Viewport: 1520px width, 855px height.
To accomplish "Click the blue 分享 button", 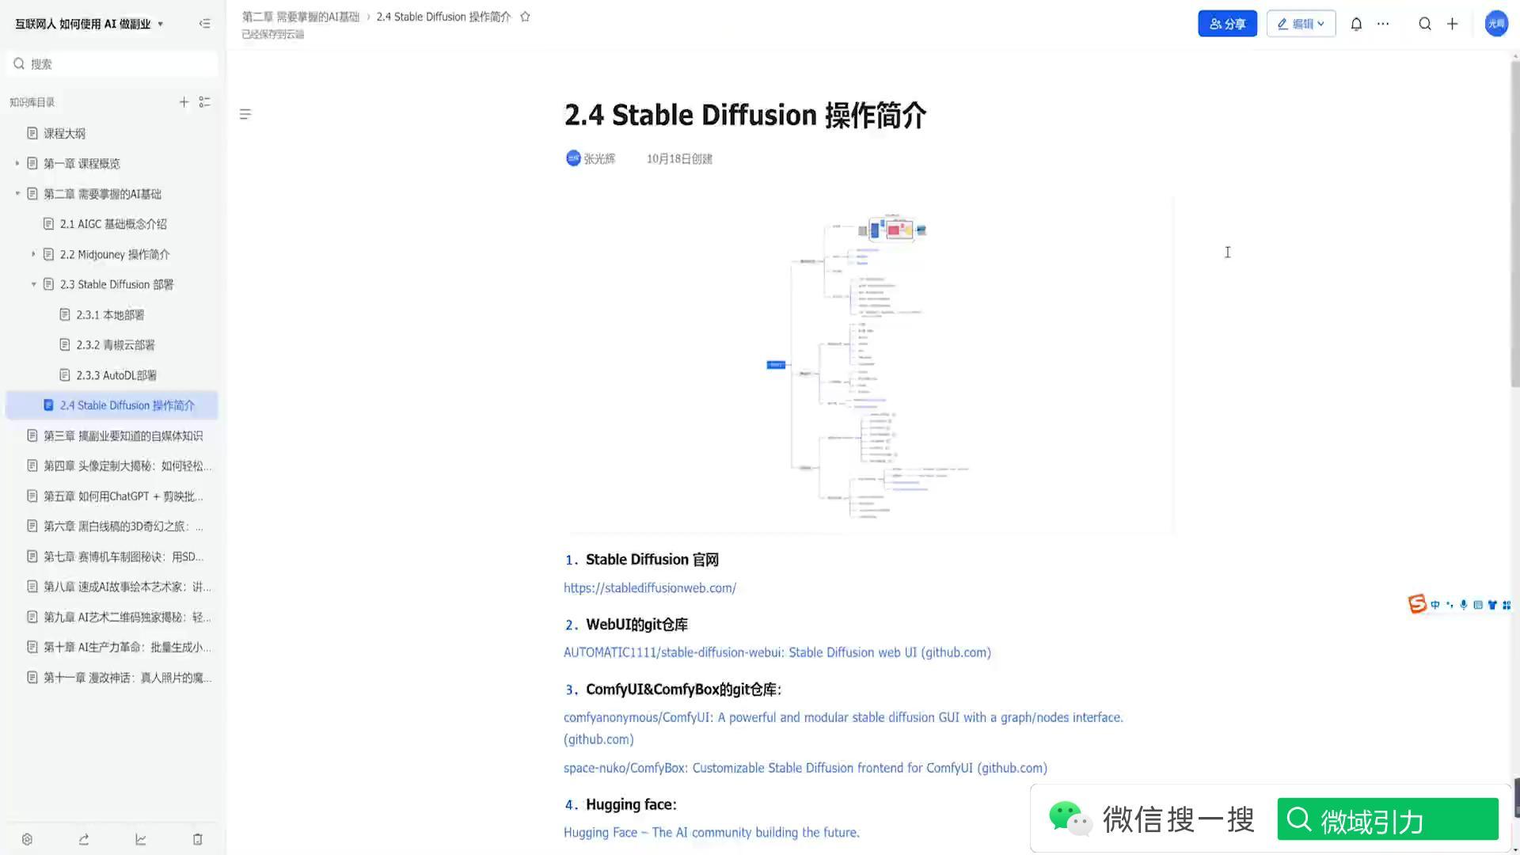I will pos(1227,24).
